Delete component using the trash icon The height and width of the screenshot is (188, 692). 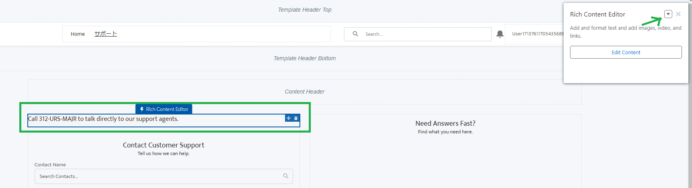pyautogui.click(x=296, y=118)
